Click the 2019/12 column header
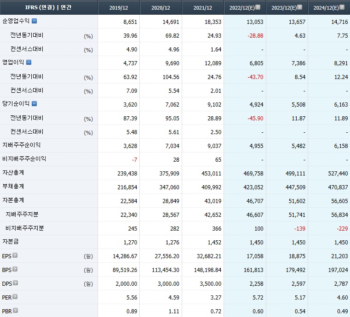 (x=119, y=8)
